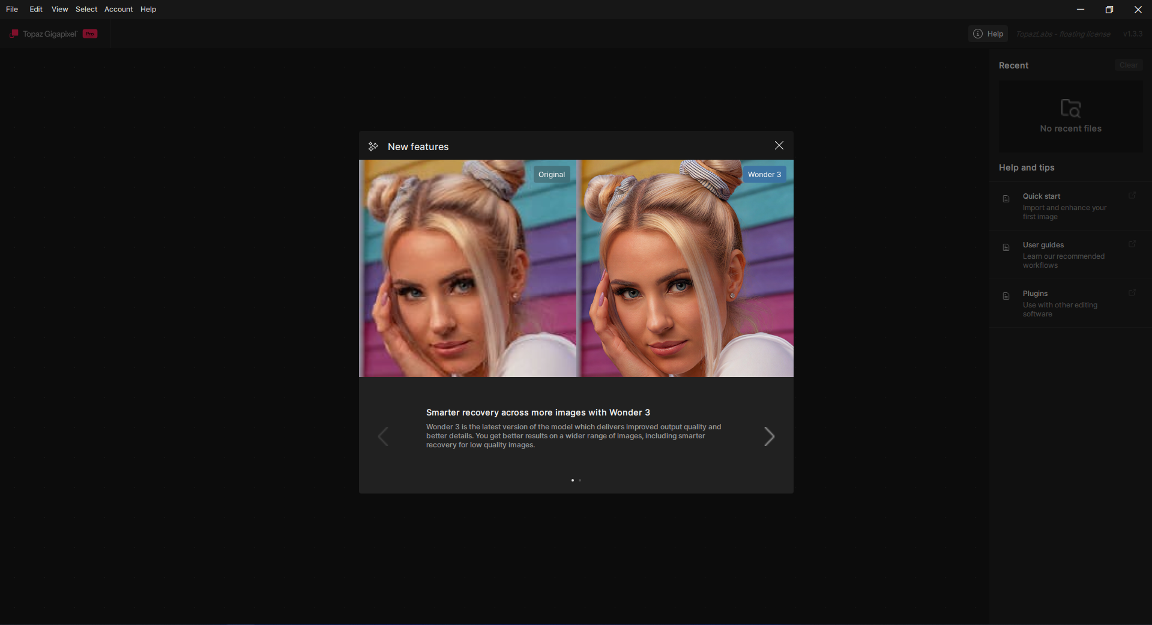
Task: Close the New features dialog
Action: 779,145
